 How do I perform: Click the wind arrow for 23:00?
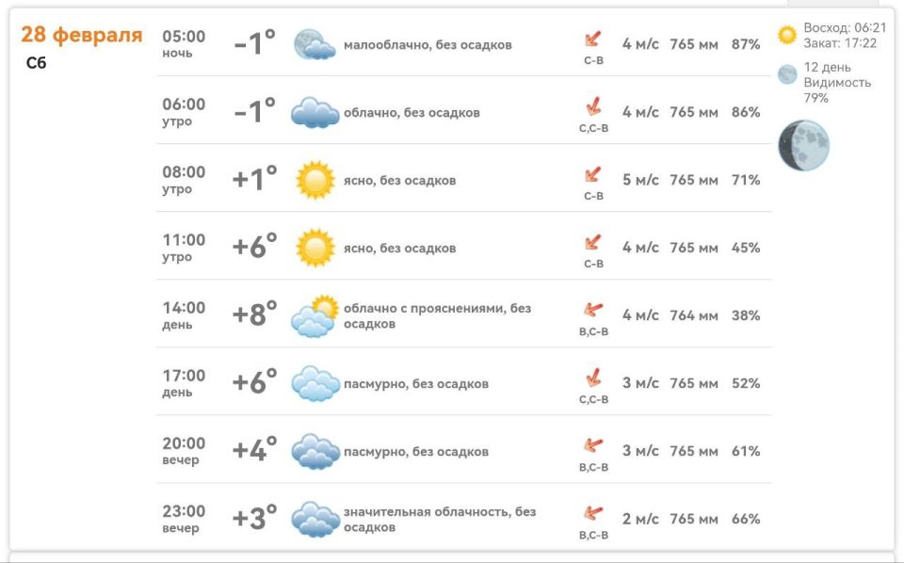tap(593, 513)
